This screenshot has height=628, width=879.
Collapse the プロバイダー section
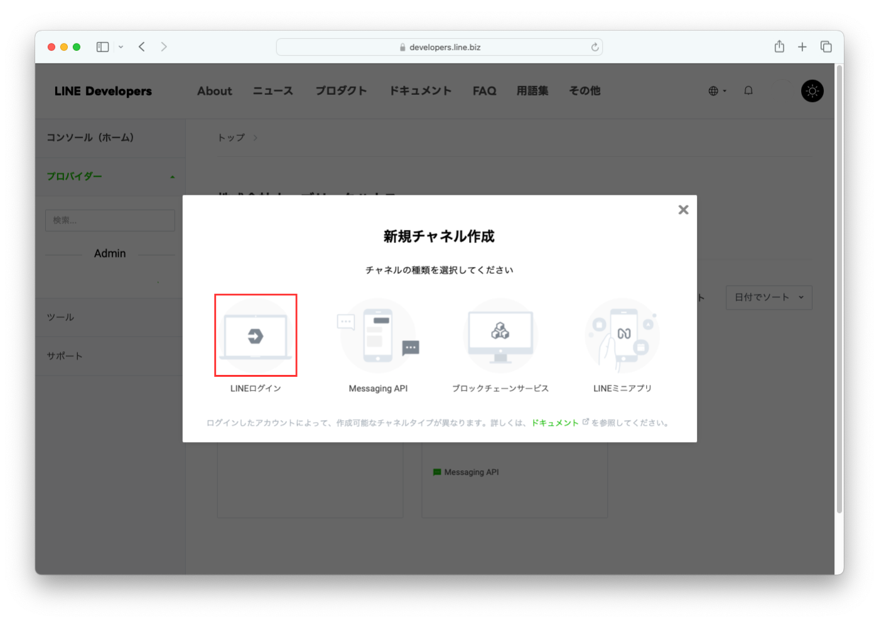tap(110, 176)
